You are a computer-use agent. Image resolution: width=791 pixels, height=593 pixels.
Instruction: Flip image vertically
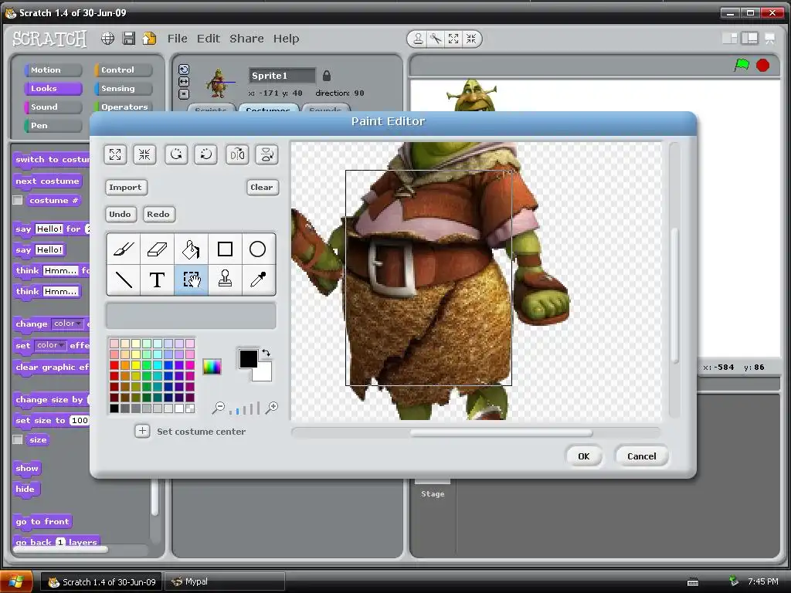tap(266, 154)
